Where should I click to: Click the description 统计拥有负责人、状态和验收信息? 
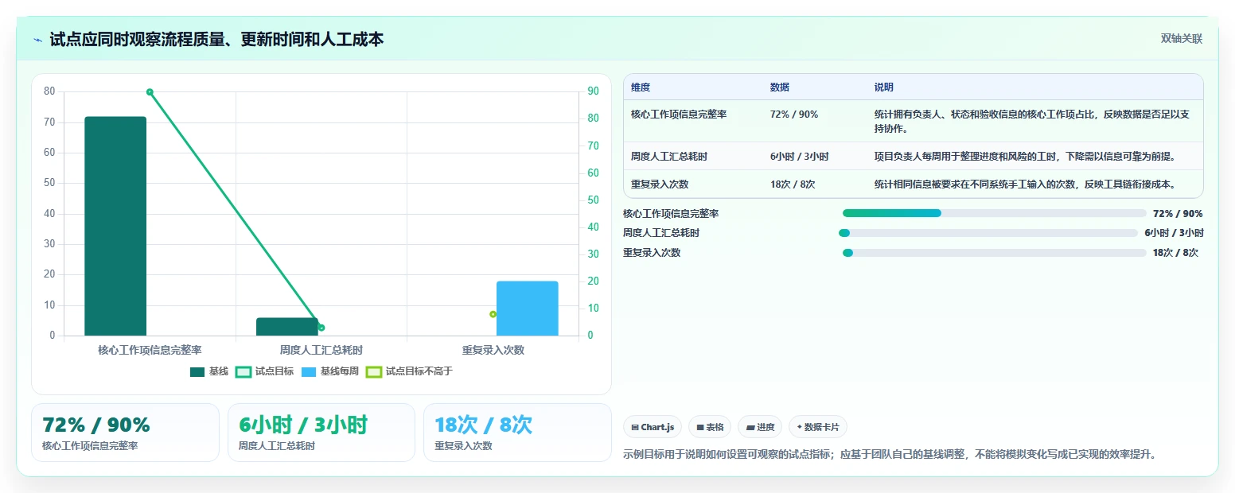point(1032,122)
